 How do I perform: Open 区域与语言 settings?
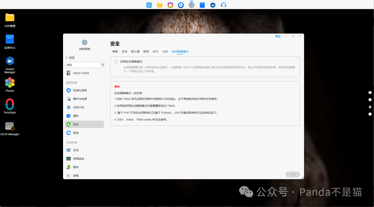coord(79,90)
